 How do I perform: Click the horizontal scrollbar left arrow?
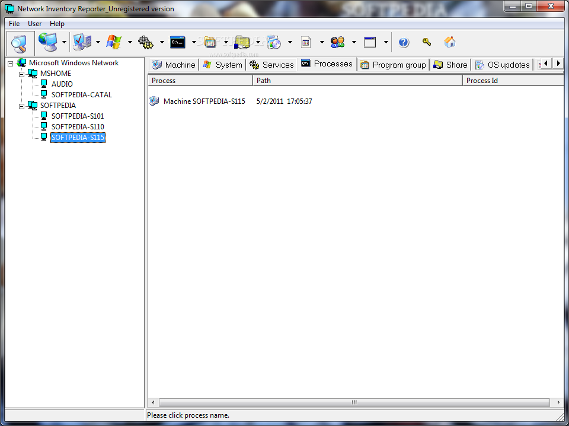(x=153, y=402)
